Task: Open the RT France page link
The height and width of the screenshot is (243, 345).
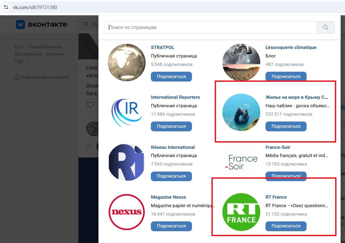Action: coord(276,197)
